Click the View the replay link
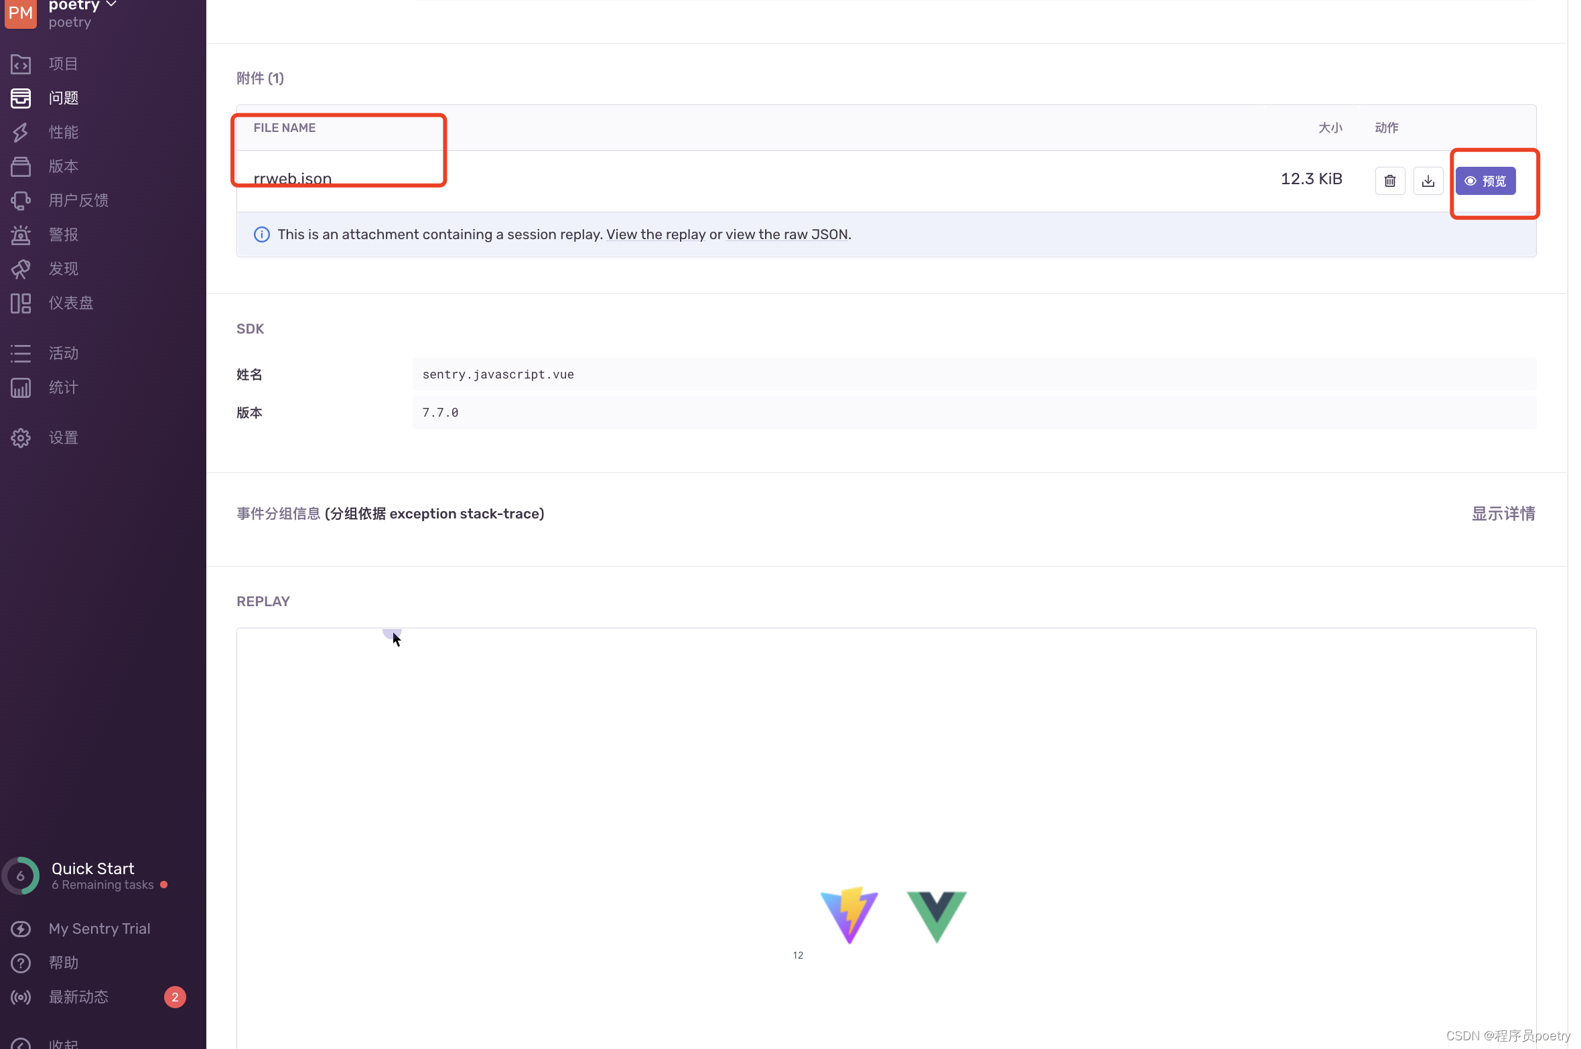The height and width of the screenshot is (1049, 1581). pos(655,234)
